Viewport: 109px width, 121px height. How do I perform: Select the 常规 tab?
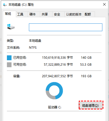(9, 14)
